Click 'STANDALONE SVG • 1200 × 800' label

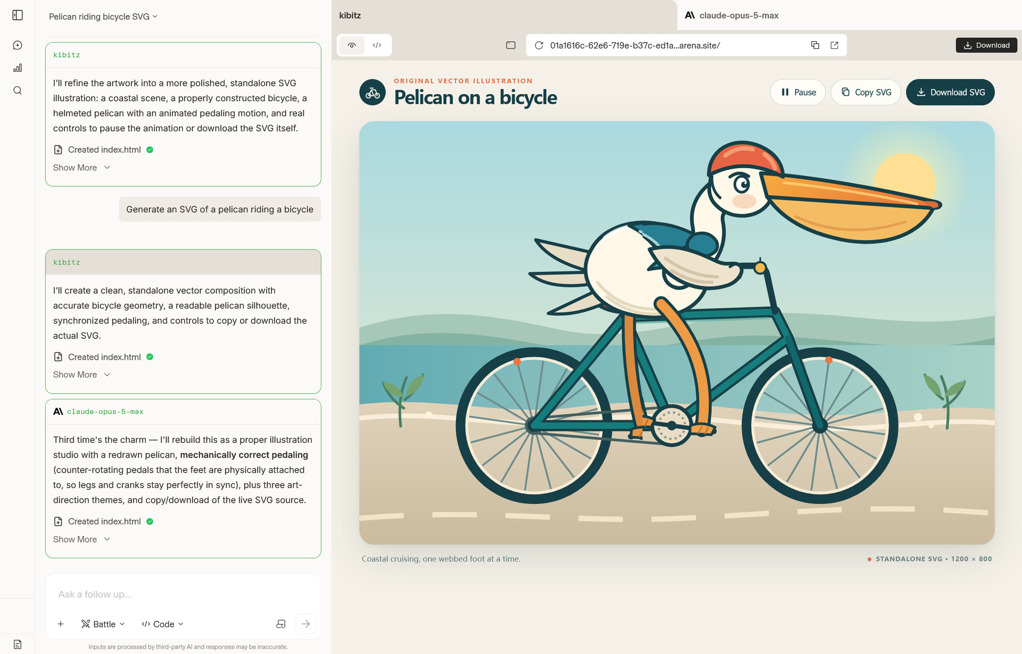(934, 559)
